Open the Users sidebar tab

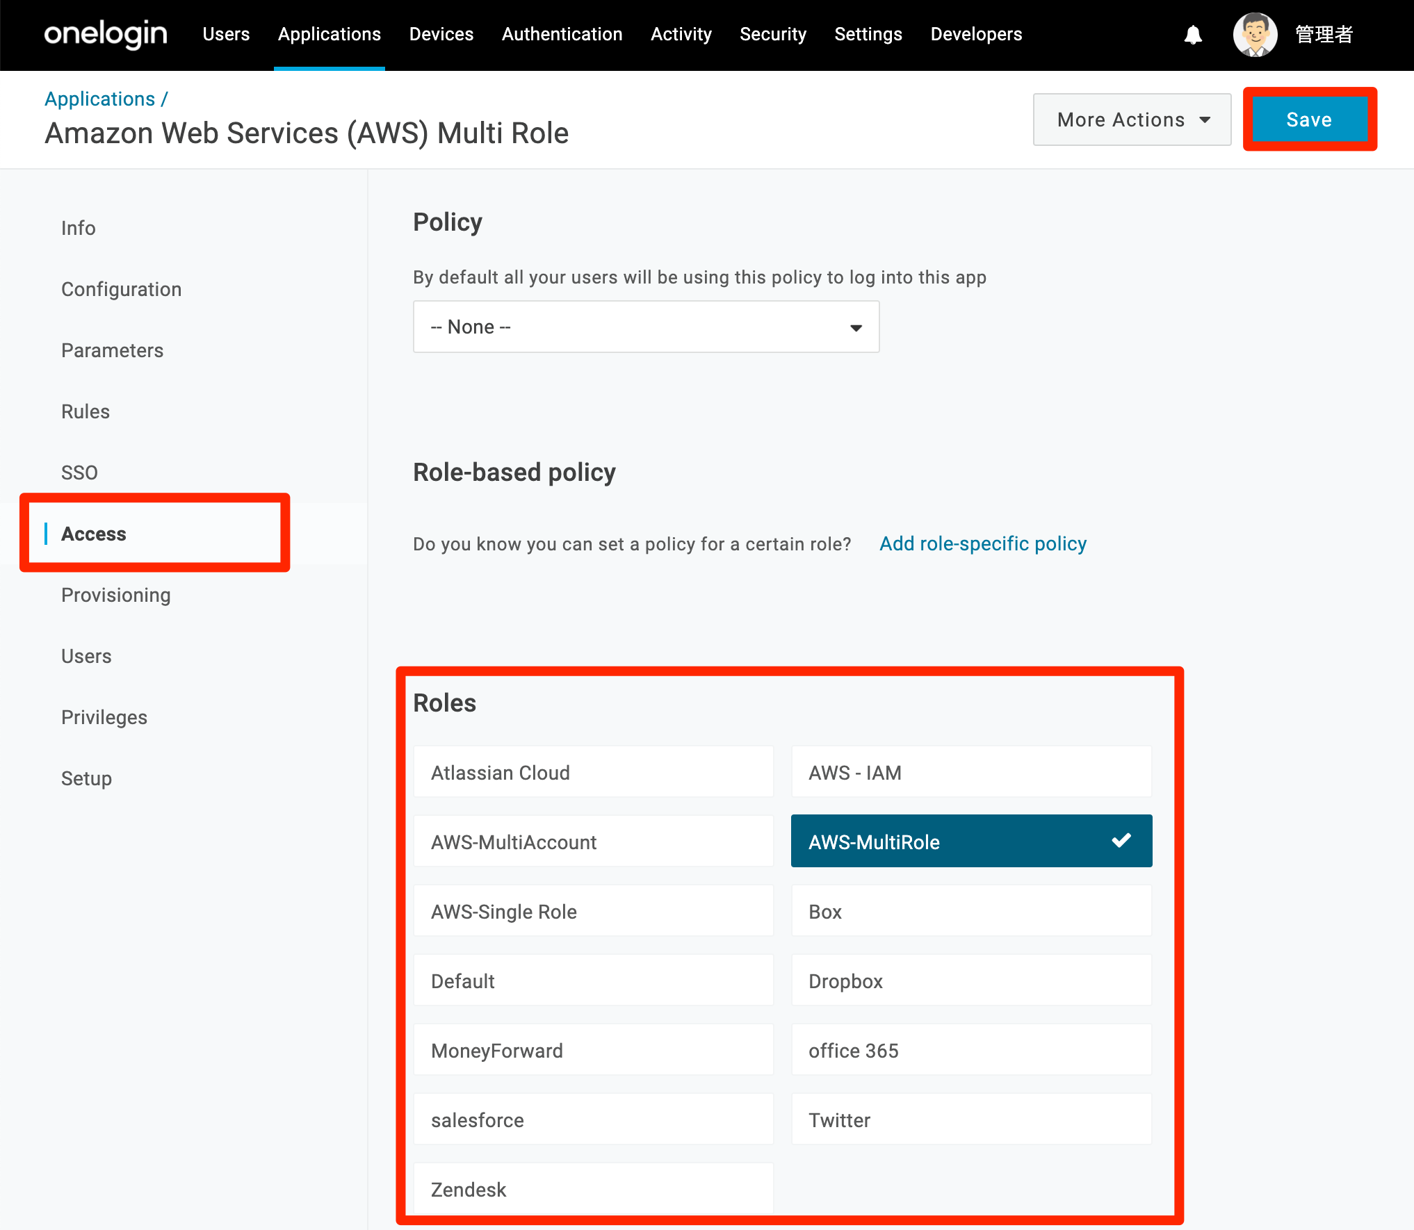pos(86,656)
